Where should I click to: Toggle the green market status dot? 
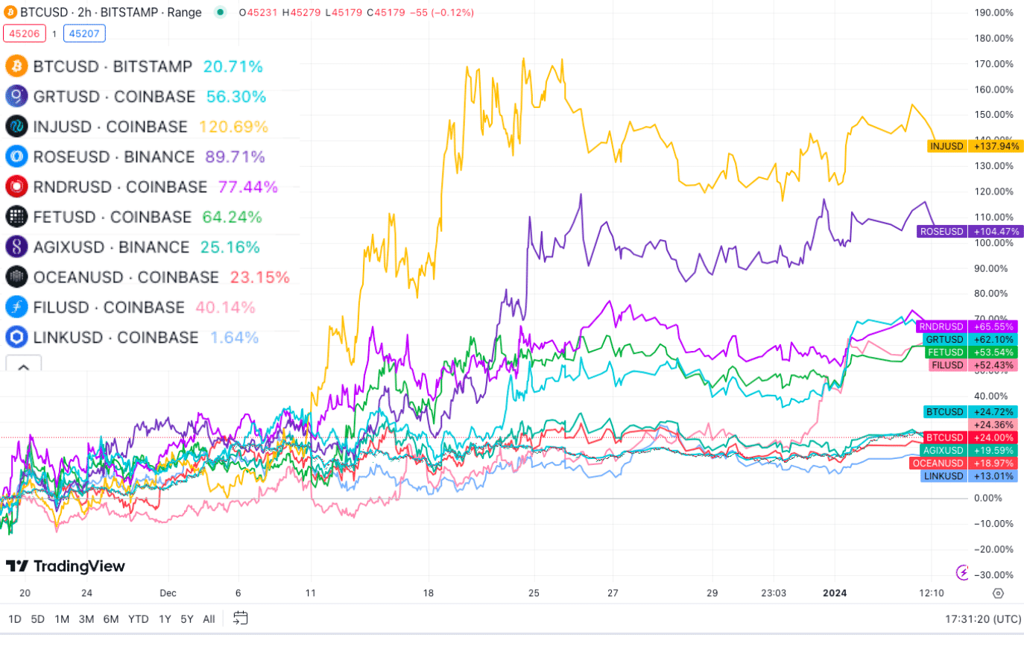(x=220, y=13)
